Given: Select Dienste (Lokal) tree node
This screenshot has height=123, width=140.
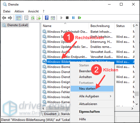Looking at the screenshot, I should (x=15, y=25).
